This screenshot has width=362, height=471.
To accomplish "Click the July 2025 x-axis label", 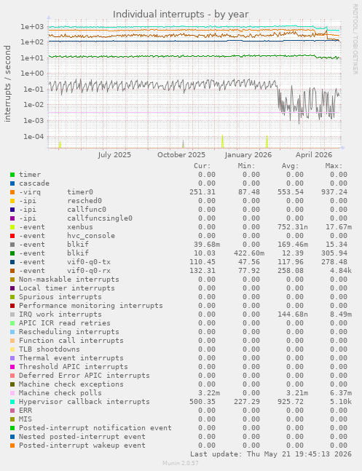I will pos(114,155).
